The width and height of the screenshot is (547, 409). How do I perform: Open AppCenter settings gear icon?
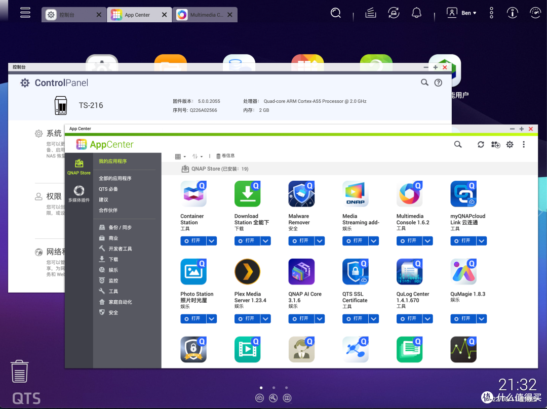(x=510, y=144)
